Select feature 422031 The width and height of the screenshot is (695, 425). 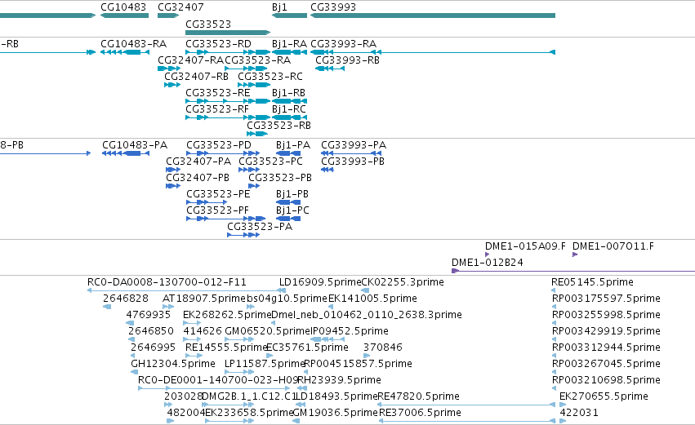click(x=563, y=421)
